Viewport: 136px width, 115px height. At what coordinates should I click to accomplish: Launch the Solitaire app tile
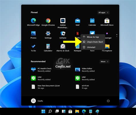click(x=63, y=35)
